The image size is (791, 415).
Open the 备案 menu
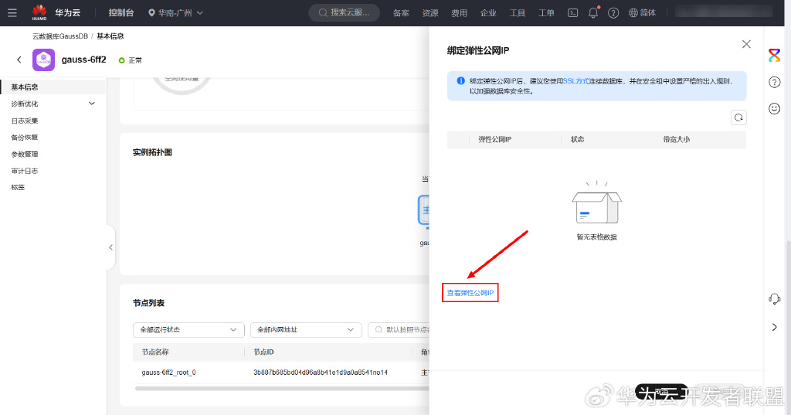point(401,13)
